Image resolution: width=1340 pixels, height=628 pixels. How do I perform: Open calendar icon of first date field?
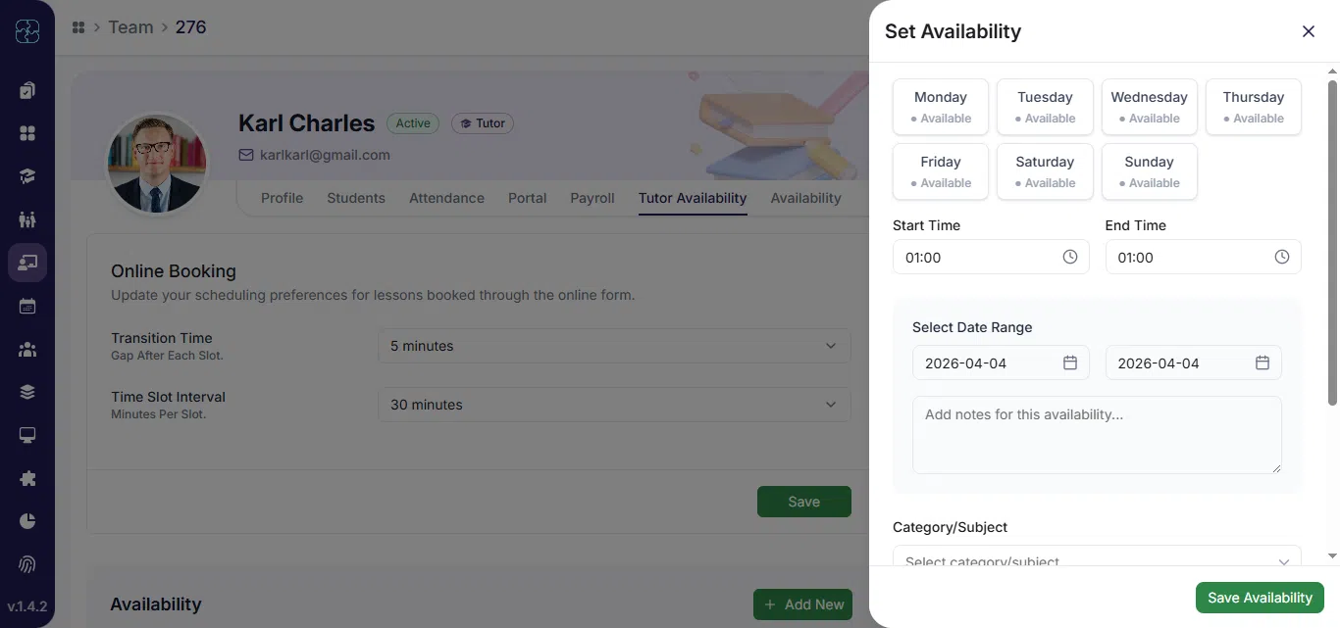click(x=1070, y=362)
